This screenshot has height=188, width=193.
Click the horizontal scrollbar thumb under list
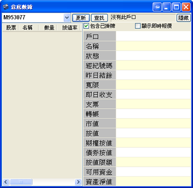click(x=21, y=182)
